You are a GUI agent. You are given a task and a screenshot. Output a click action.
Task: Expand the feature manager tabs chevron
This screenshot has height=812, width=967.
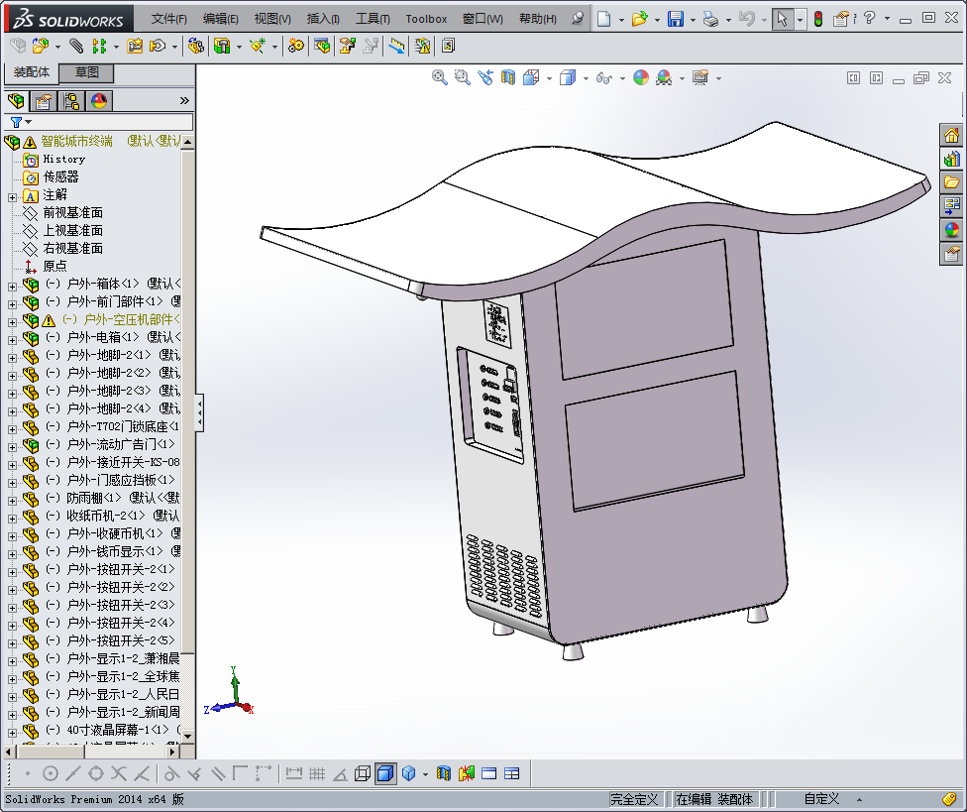(184, 100)
